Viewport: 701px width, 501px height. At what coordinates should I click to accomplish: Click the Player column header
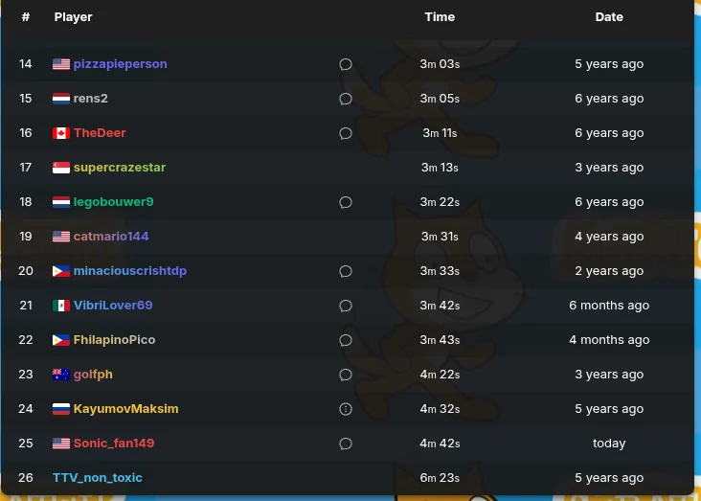74,16
